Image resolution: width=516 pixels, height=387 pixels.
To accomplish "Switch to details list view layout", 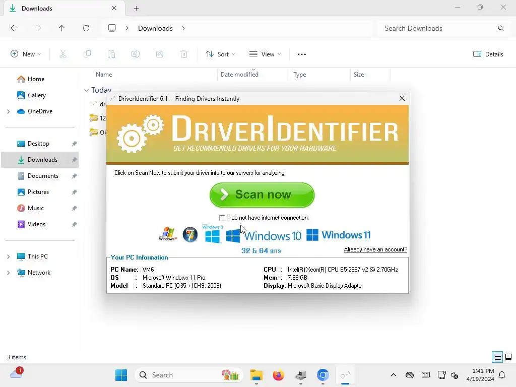I will tap(497, 357).
